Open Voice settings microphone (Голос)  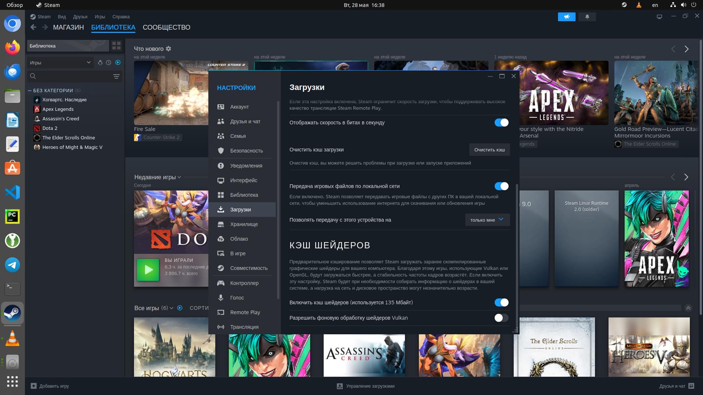coord(242,298)
